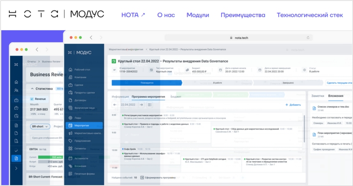Select the Сделки briefcase icon in sidebar
Viewport: 353px width, 186px height.
tap(71, 85)
